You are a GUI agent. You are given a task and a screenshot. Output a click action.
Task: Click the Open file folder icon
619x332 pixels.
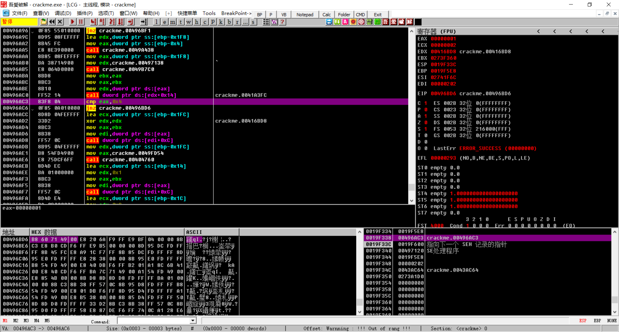[x=44, y=22]
